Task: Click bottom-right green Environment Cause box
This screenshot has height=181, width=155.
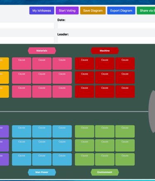Action: click(125, 159)
